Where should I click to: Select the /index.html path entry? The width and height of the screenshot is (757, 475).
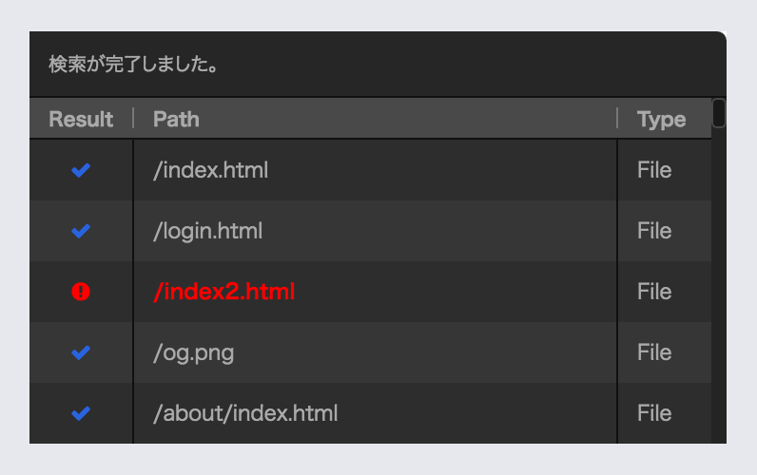tap(210, 170)
